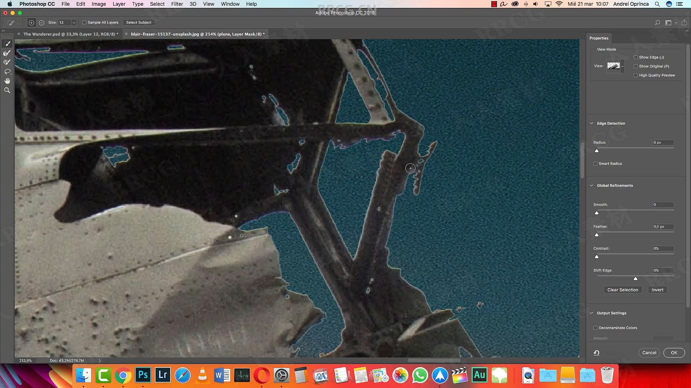
Task: Enable Decontaminate Colors option
Action: [x=595, y=327]
